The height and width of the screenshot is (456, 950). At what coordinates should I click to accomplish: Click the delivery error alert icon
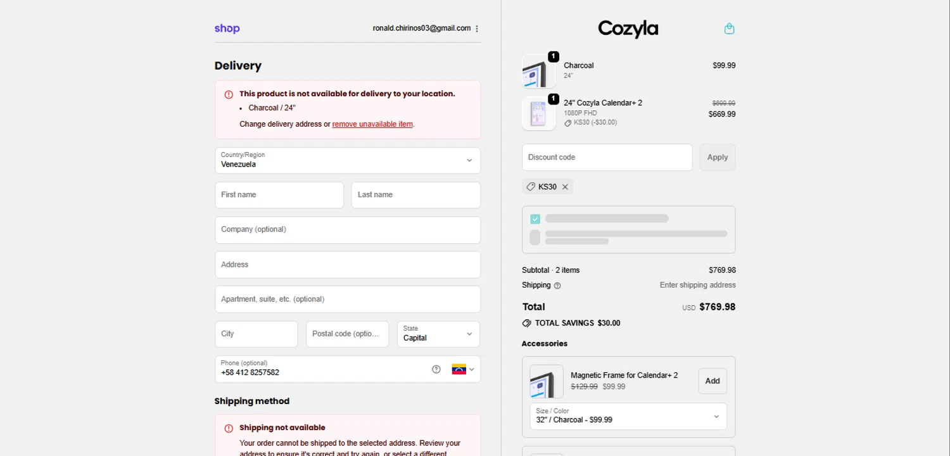tap(229, 94)
